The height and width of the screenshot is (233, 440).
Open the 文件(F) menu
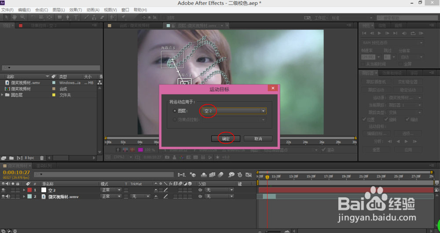pos(7,10)
